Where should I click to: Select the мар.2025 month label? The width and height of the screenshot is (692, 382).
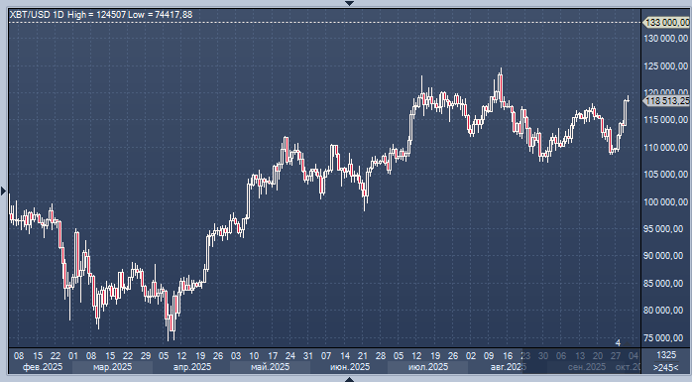(113, 367)
